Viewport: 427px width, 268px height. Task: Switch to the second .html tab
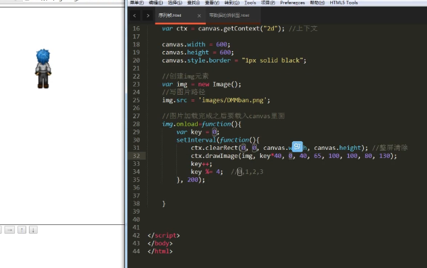(229, 15)
